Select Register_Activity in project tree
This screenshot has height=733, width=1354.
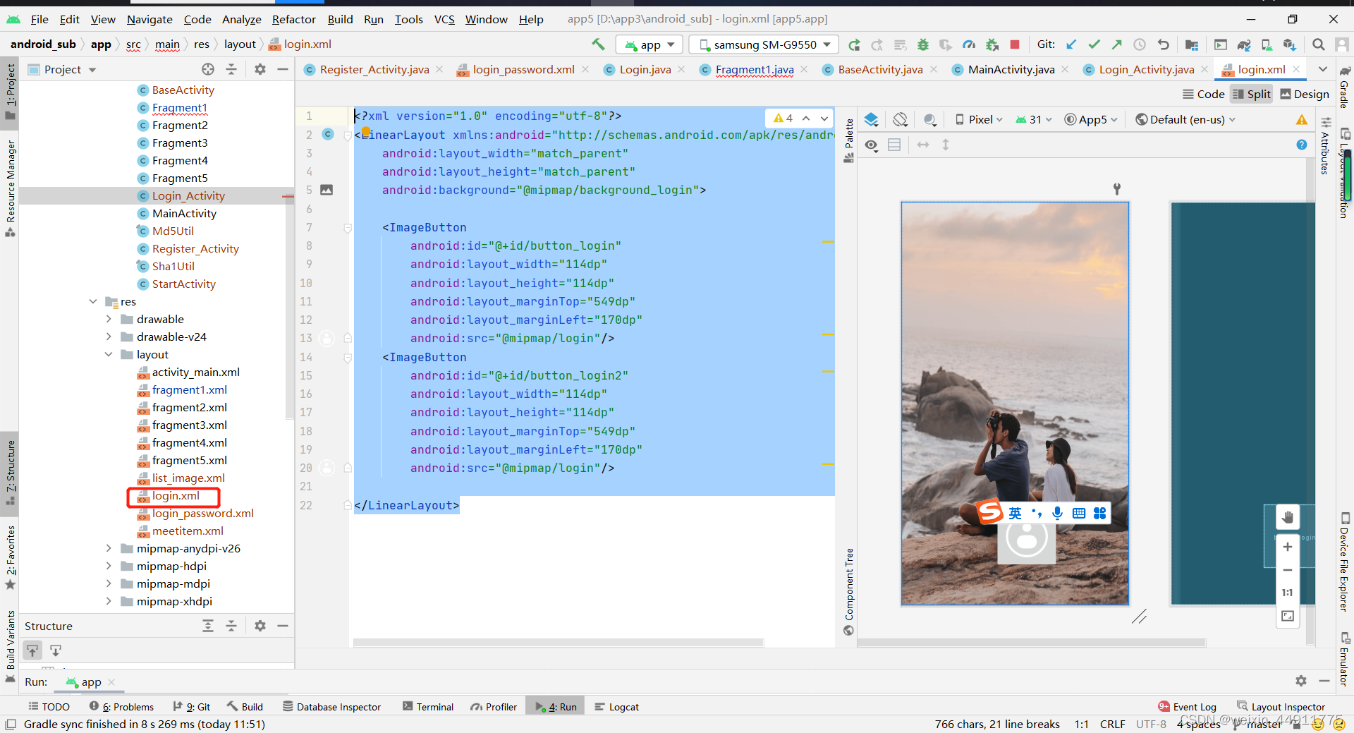(195, 248)
